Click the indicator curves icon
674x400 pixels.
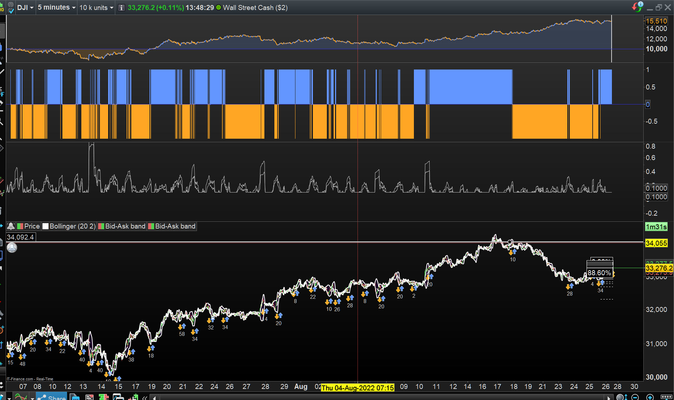(x=21, y=397)
